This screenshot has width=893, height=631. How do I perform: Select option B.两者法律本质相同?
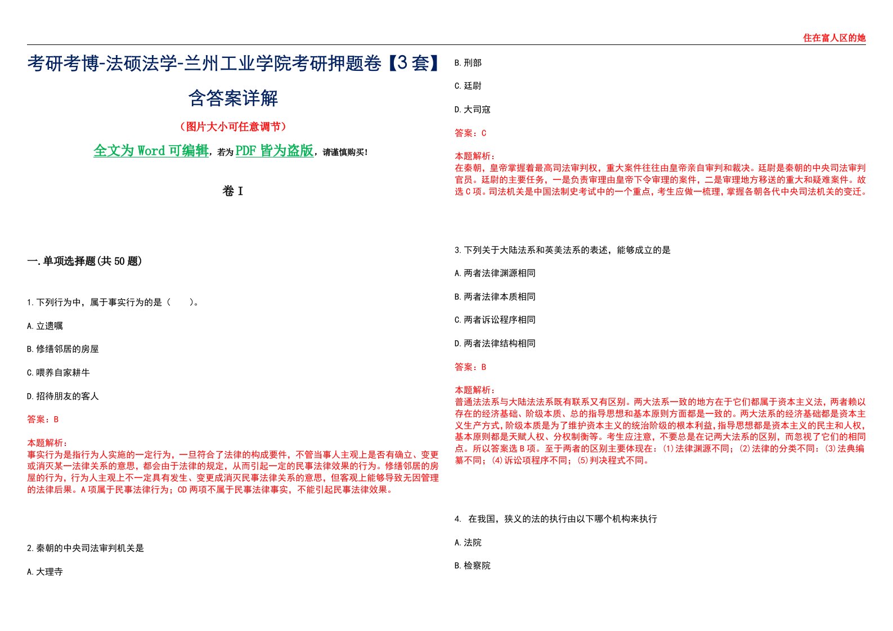point(495,297)
